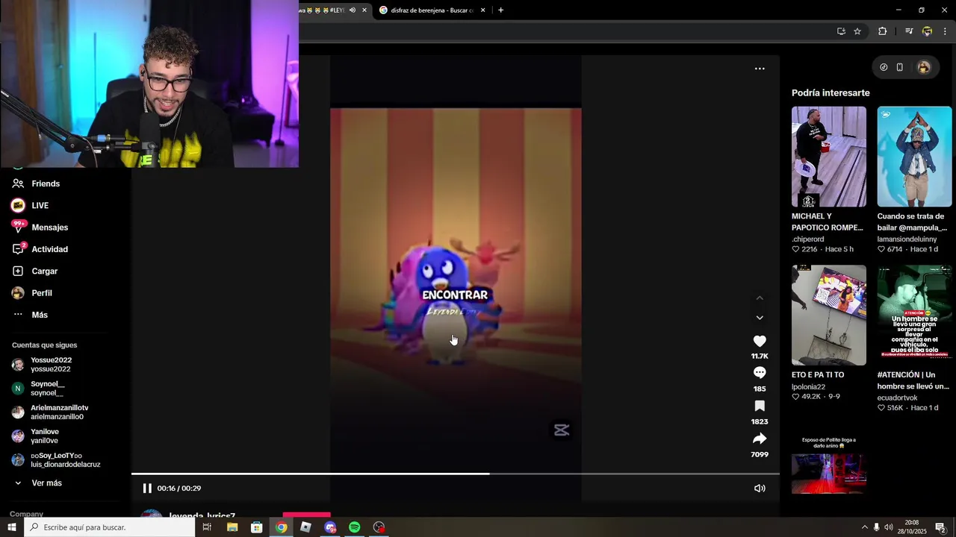Pause the playing video
Image resolution: width=956 pixels, height=537 pixels.
[147, 489]
